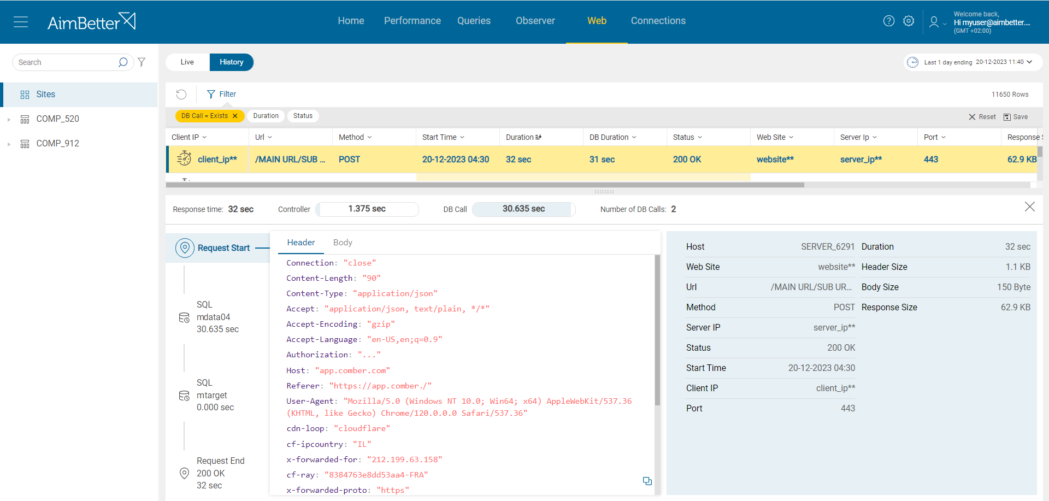1049x501 pixels.
Task: Click the Reset X icon
Action: (972, 117)
